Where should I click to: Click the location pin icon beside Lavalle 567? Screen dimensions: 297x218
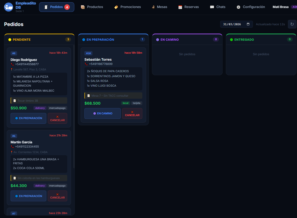tap(12, 70)
